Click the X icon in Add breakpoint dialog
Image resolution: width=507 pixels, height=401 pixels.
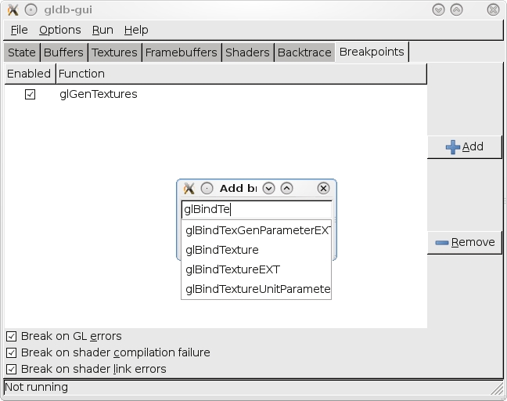coord(189,188)
